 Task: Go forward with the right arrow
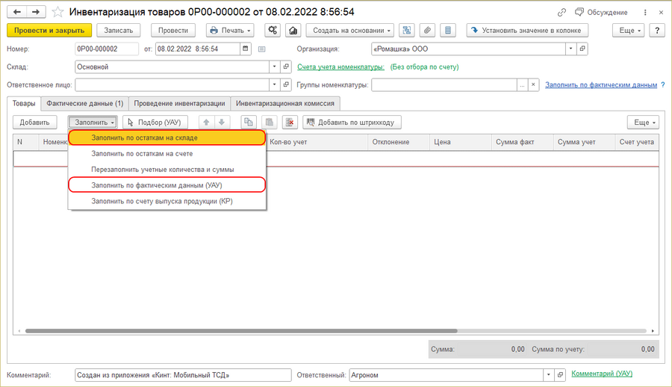[x=36, y=12]
